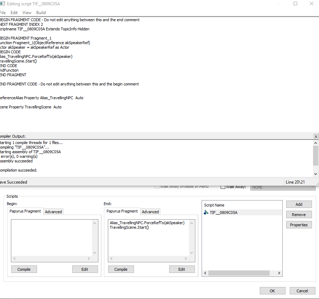Click the compiler output scroll-down arrow
The height and width of the screenshot is (299, 319).
click(316, 173)
